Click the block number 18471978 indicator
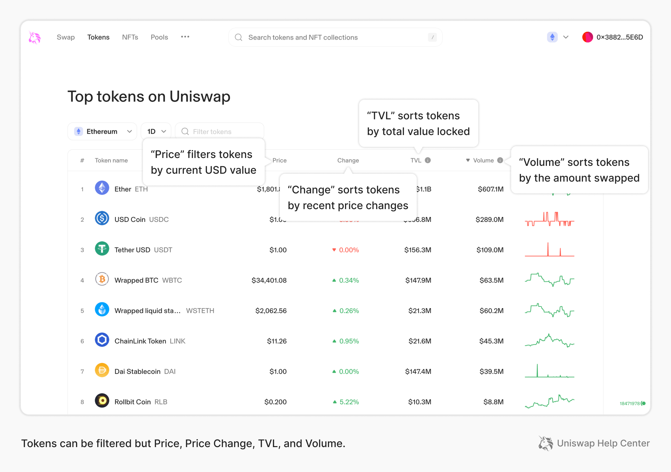The image size is (671, 472). pos(632,403)
